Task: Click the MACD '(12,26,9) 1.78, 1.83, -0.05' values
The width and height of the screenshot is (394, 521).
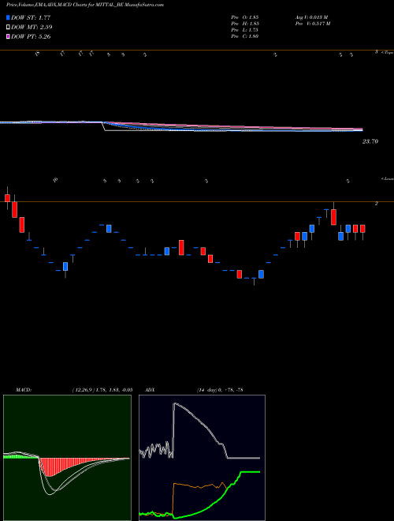Action: pos(102,390)
